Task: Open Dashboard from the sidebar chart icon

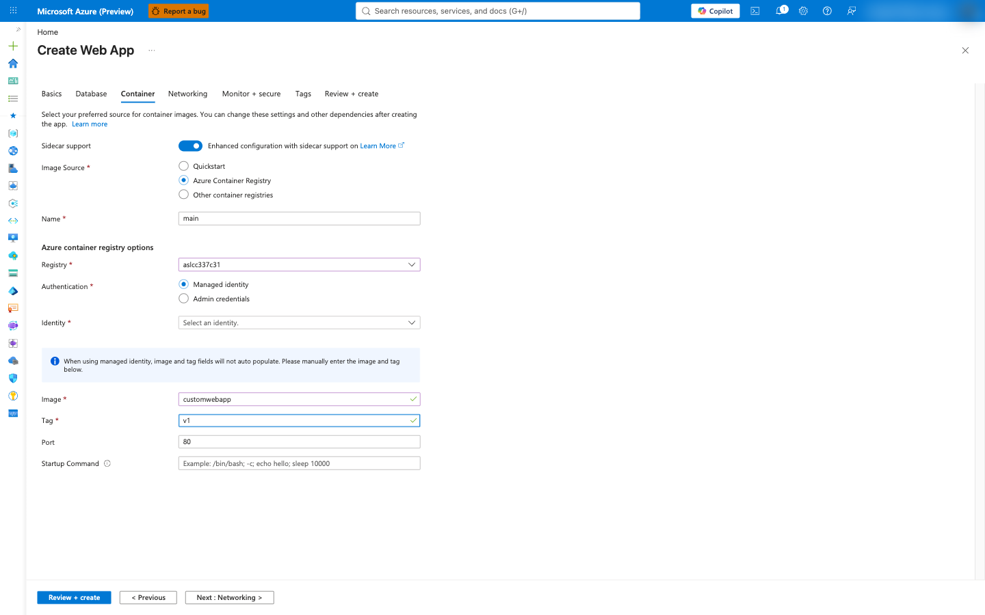Action: [13, 81]
